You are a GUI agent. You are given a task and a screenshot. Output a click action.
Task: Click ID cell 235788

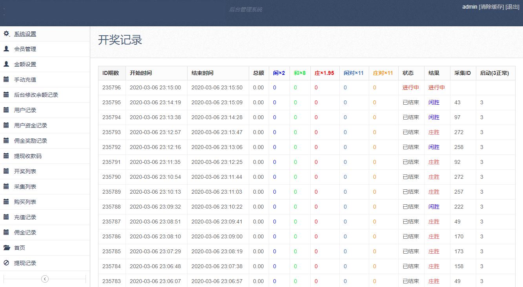click(112, 207)
